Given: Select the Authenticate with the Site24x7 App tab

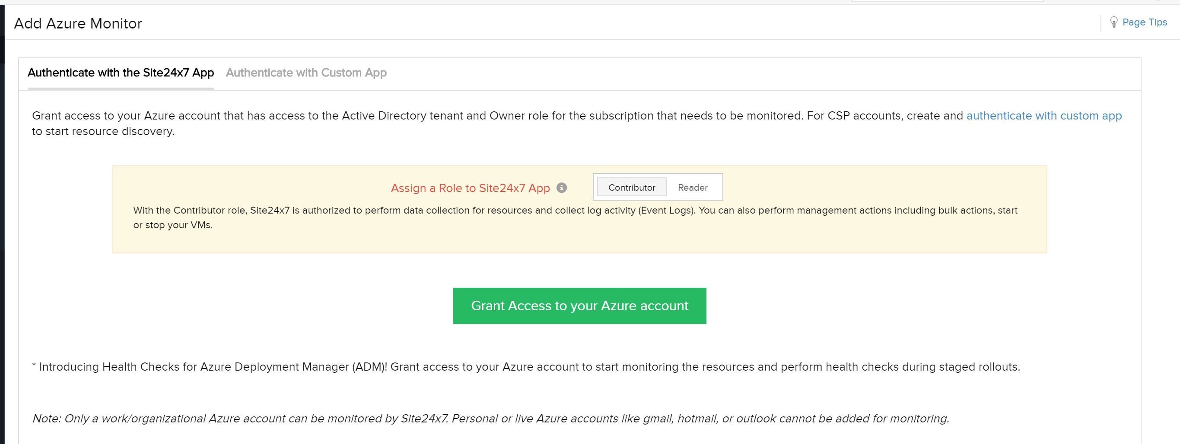Looking at the screenshot, I should (x=121, y=72).
